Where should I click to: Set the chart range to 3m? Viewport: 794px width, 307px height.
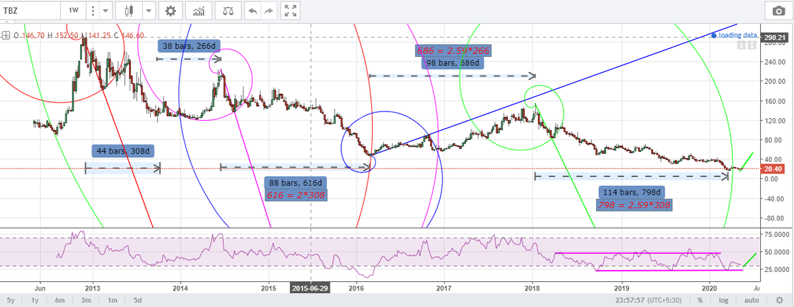[86, 300]
